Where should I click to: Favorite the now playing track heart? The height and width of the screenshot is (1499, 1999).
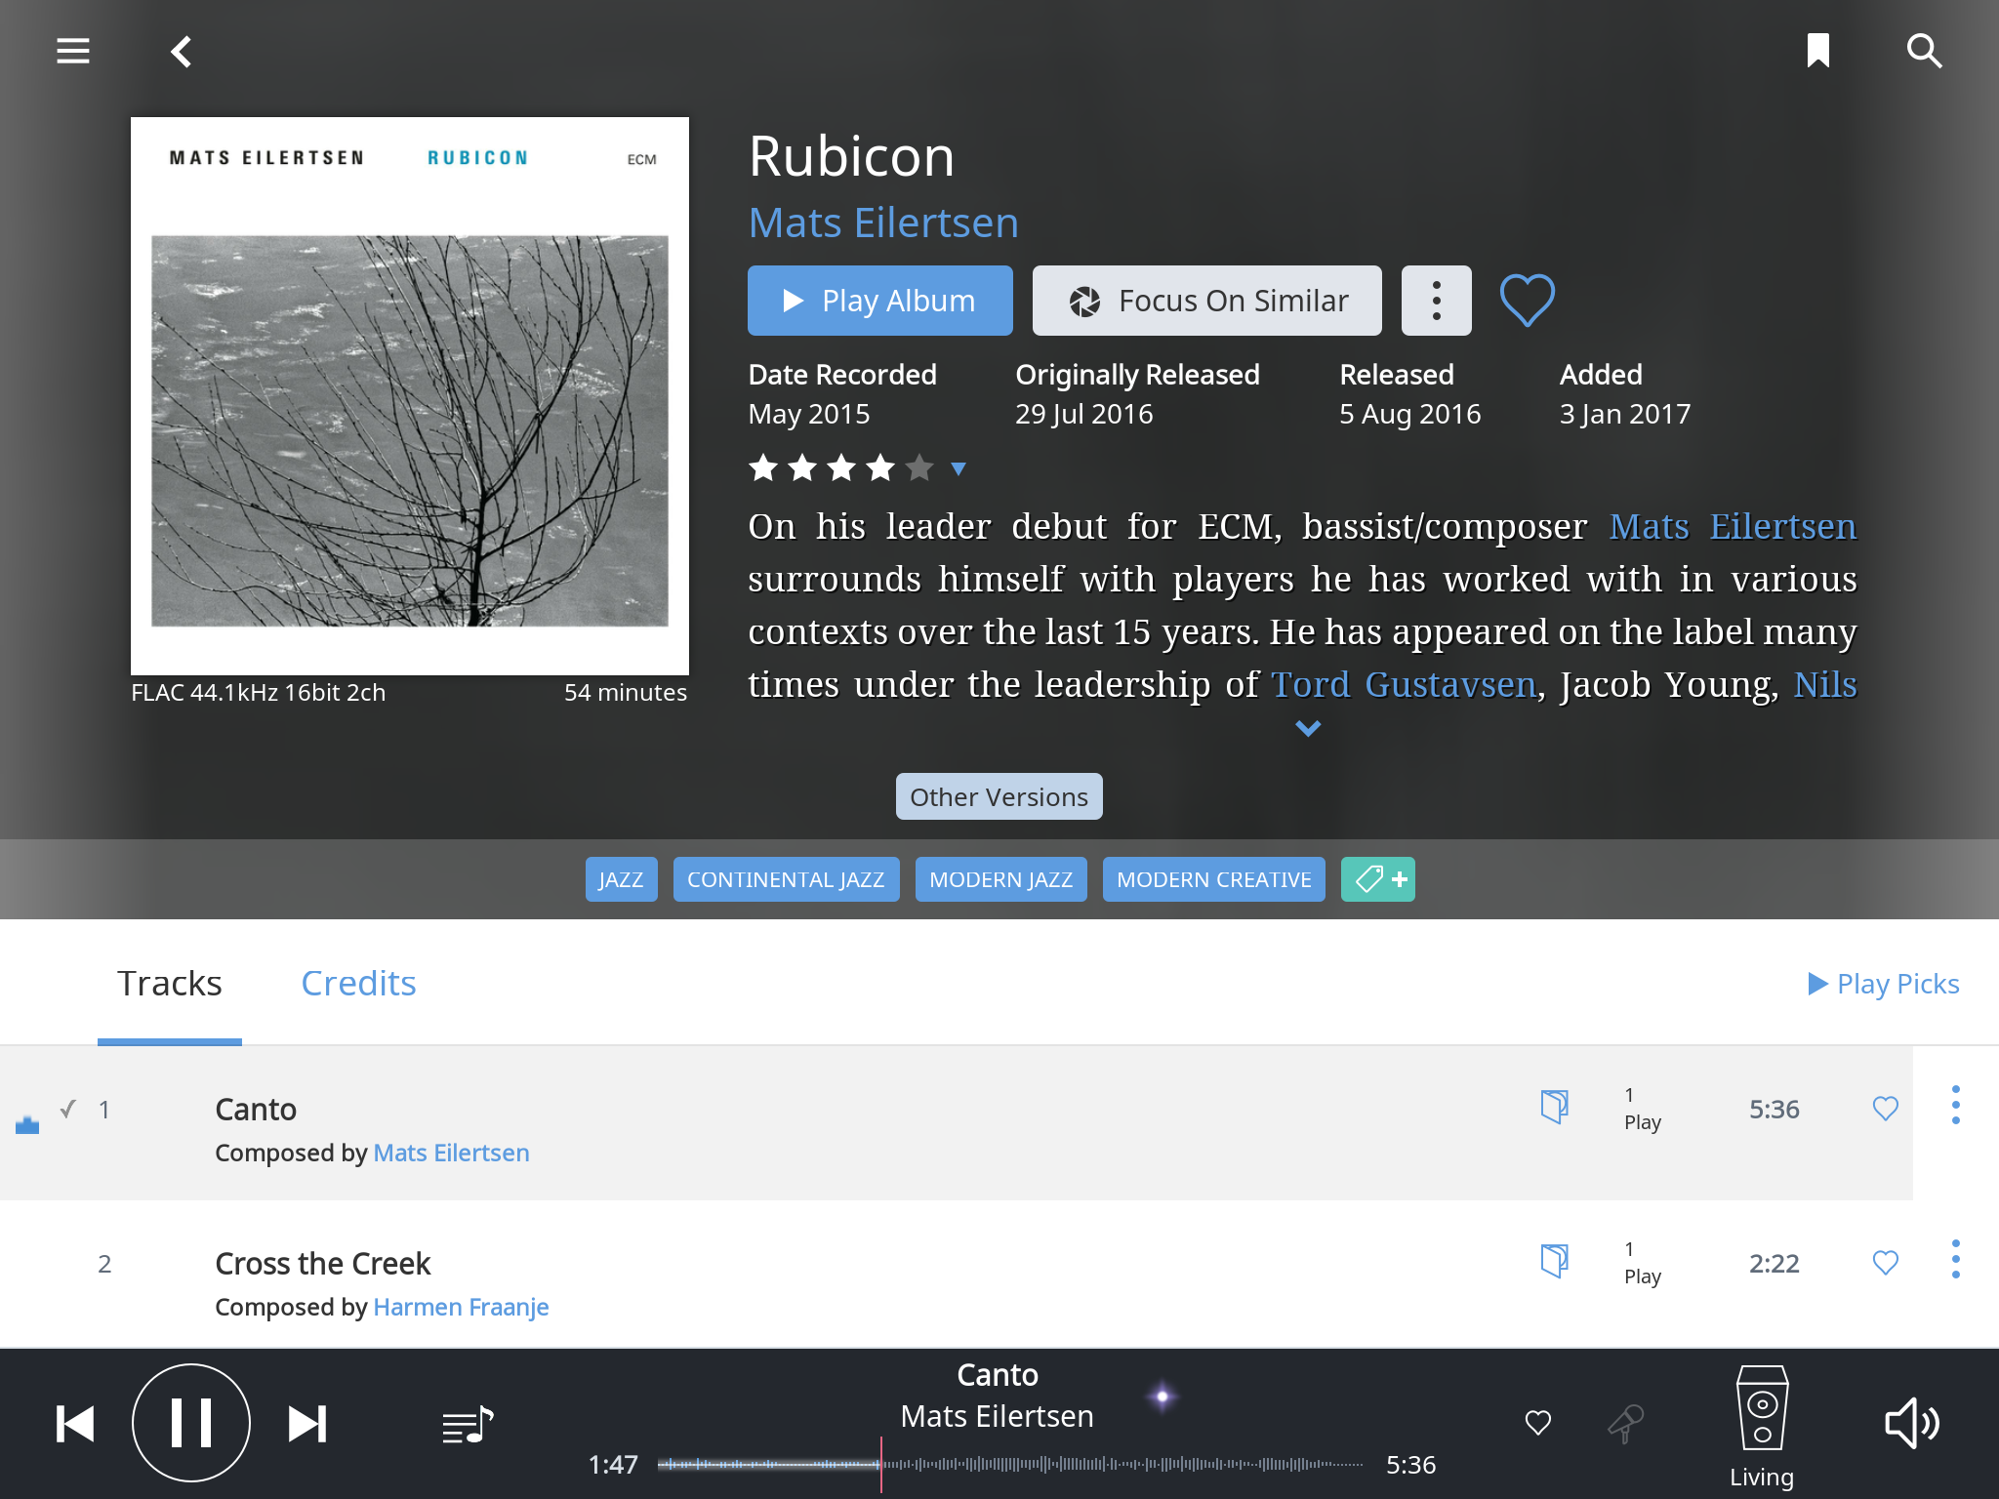click(1537, 1423)
